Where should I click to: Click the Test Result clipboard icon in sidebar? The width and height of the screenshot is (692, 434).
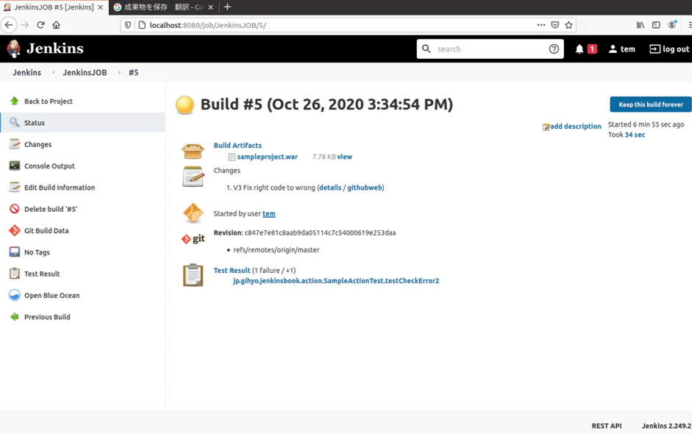click(15, 274)
